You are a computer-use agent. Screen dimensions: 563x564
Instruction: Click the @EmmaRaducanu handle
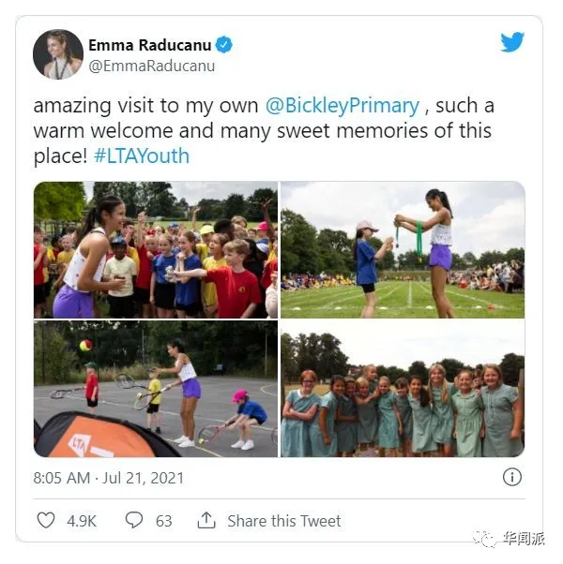tap(152, 66)
